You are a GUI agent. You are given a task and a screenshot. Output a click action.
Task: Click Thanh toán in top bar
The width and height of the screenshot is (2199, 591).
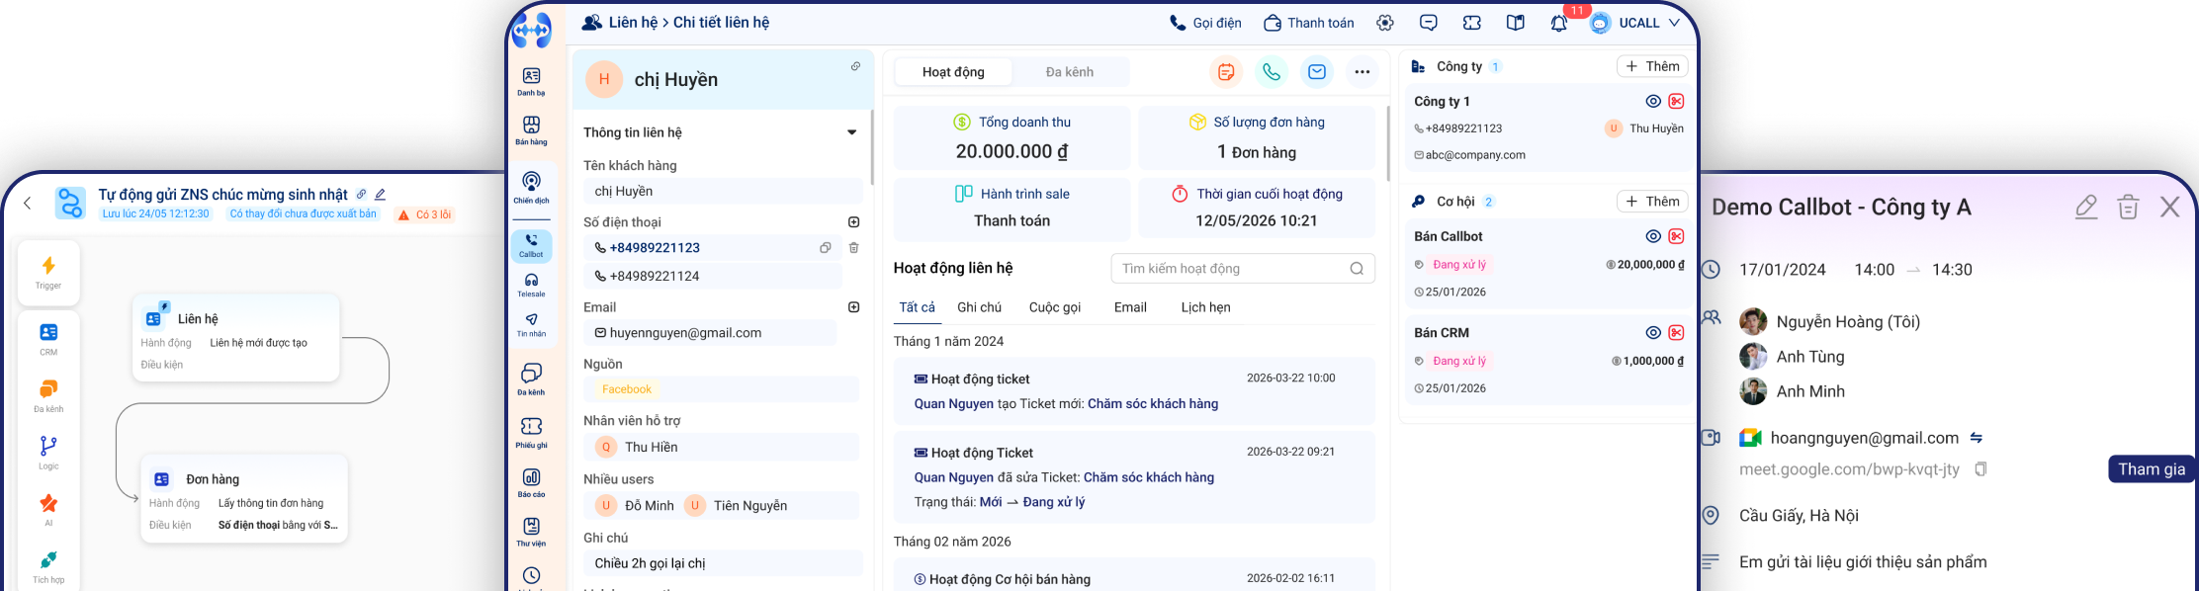[1309, 23]
